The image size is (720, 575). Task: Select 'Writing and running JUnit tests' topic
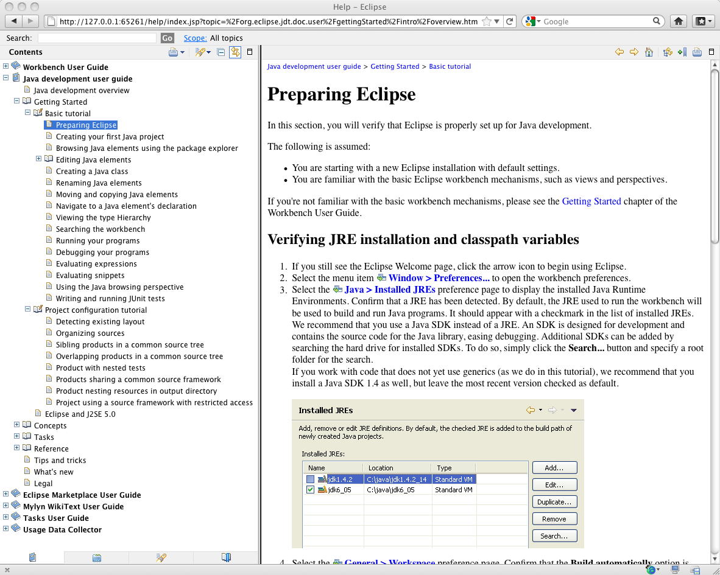click(x=110, y=299)
